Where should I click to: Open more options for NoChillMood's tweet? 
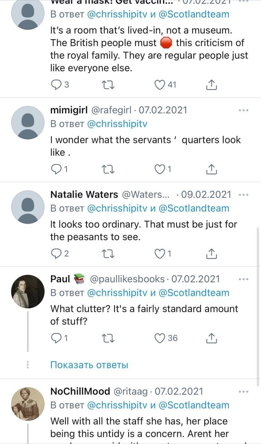point(243,391)
